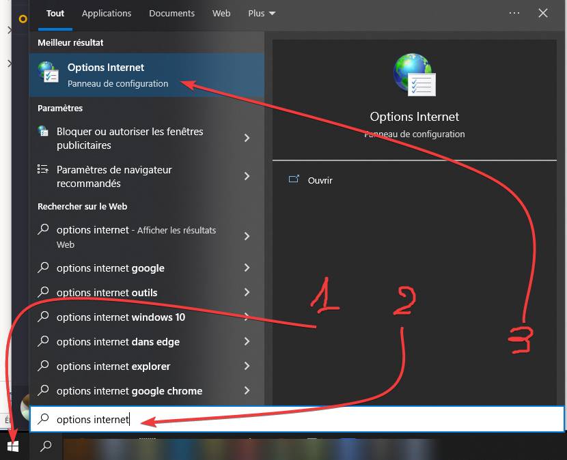Click the 'Meilleur résultat' heading

tap(70, 42)
